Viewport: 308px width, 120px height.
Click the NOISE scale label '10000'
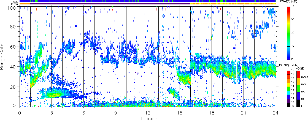(x=304, y=77)
